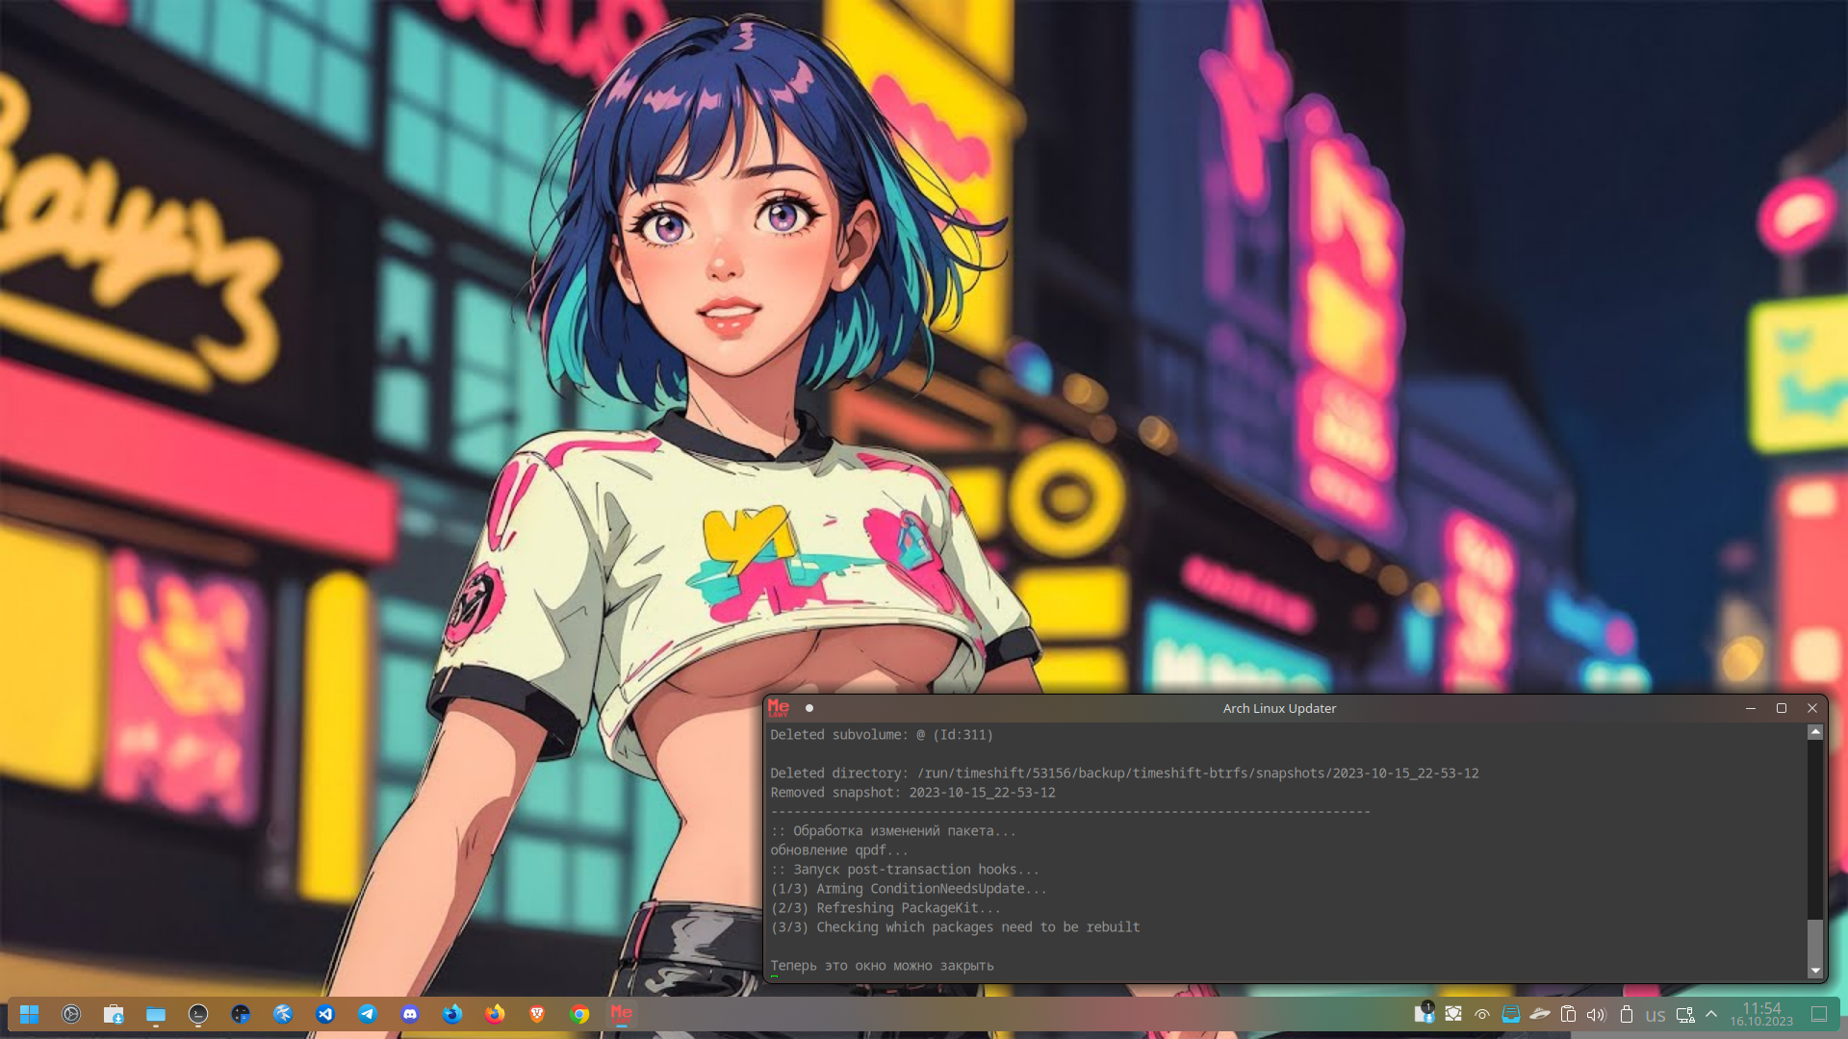Screen dimensions: 1848x1039
Task: Toggle the US keyboard layout indicator
Action: click(x=1655, y=1015)
